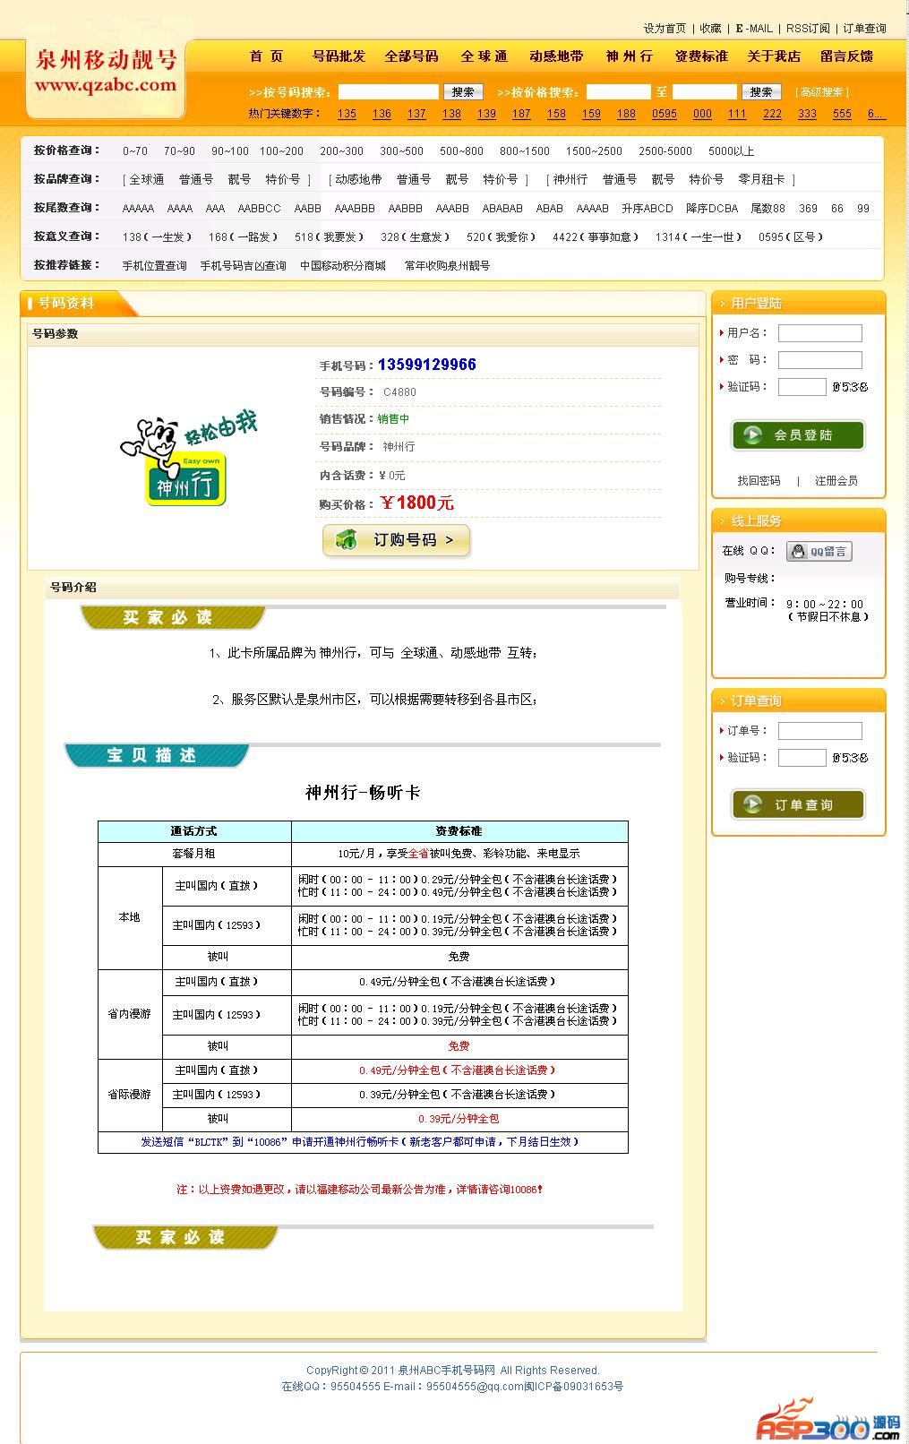Screen dimensions: 909x1444
Task: Click hot keyword 135
Action: (x=347, y=114)
